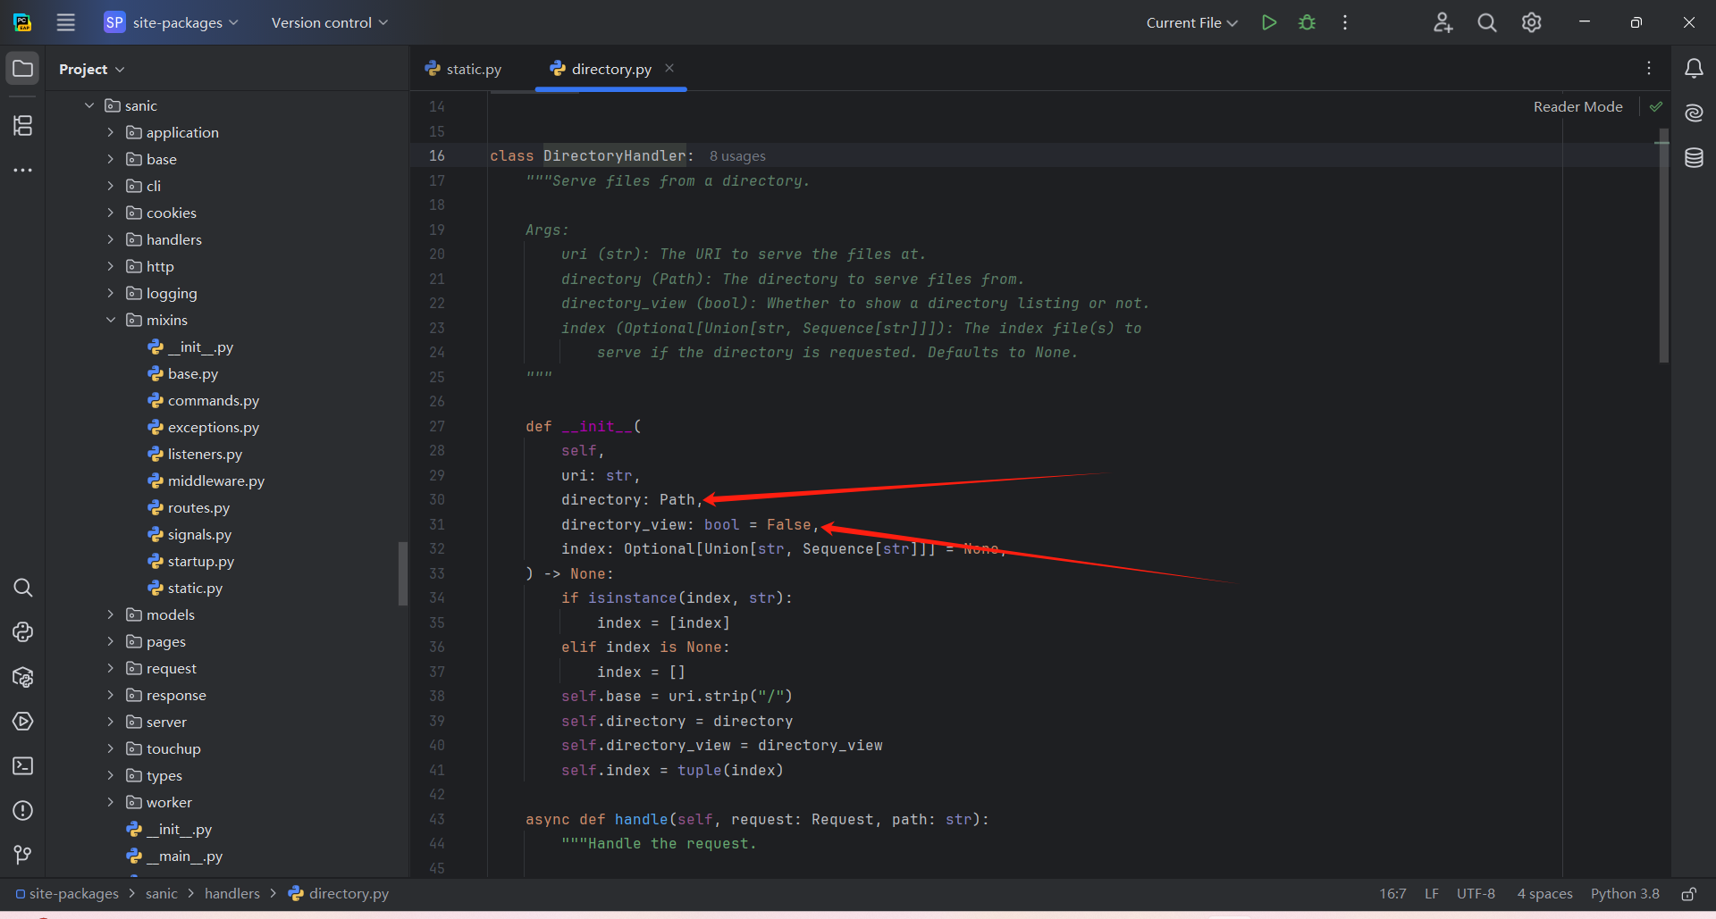
Task: Click the Python 3.8 interpreter selector
Action: tap(1624, 894)
